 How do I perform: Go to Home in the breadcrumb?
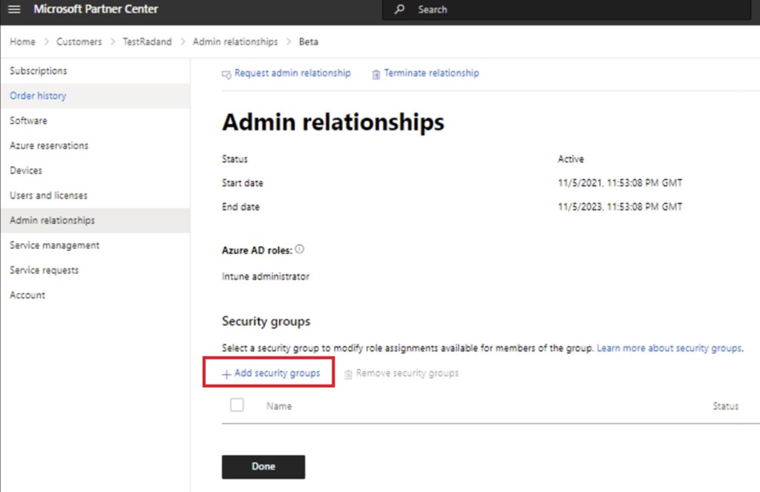coord(22,41)
